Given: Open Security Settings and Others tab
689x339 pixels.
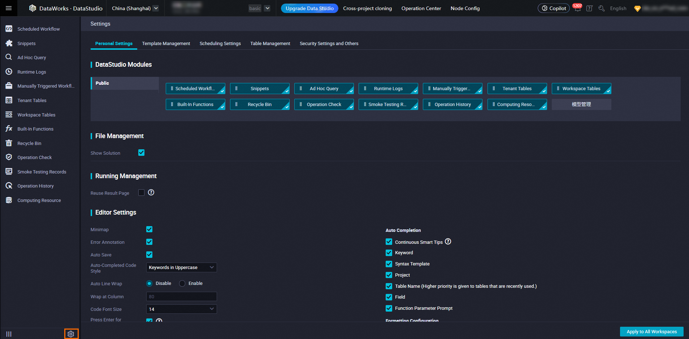Looking at the screenshot, I should click(329, 43).
